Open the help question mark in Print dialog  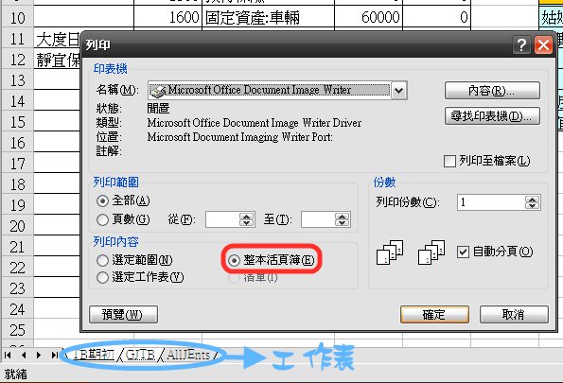tap(521, 44)
